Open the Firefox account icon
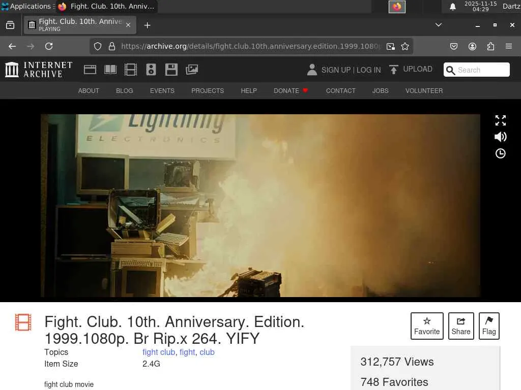Viewport: 521px width, 390px height. click(x=472, y=46)
